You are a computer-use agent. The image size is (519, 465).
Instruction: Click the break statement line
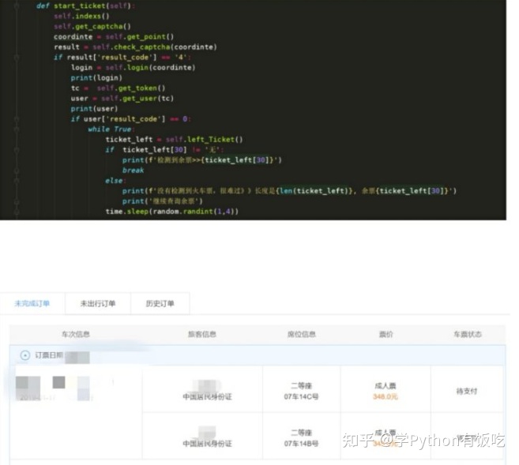(133, 170)
